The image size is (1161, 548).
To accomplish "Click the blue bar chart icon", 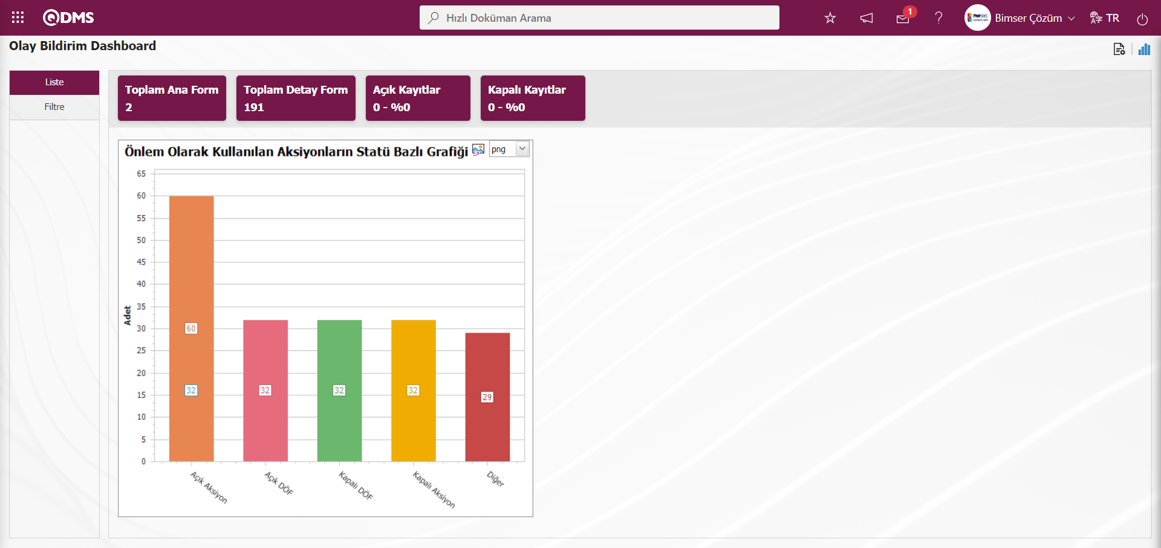I will click(1144, 50).
